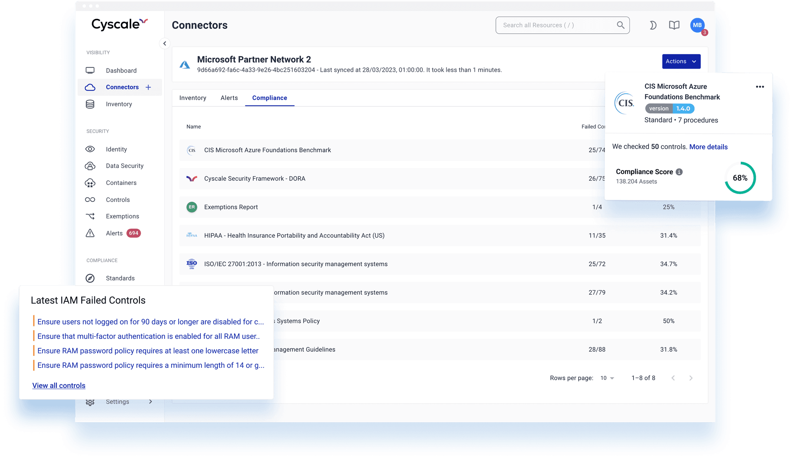Image resolution: width=792 pixels, height=459 pixels.
Task: Collapse the sidebar with chevron button
Action: pos(165,43)
